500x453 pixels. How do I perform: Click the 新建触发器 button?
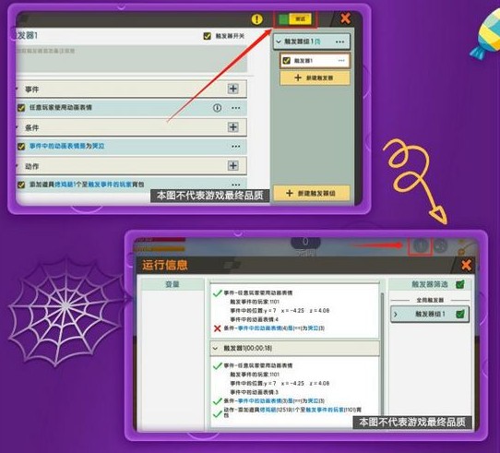coord(315,77)
